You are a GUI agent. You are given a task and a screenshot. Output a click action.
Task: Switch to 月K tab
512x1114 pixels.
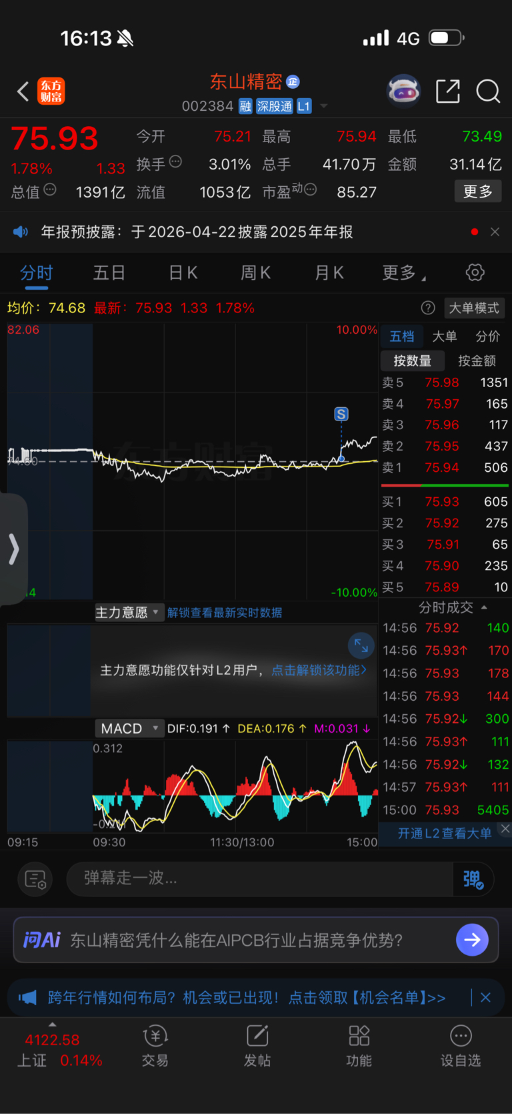(x=329, y=272)
